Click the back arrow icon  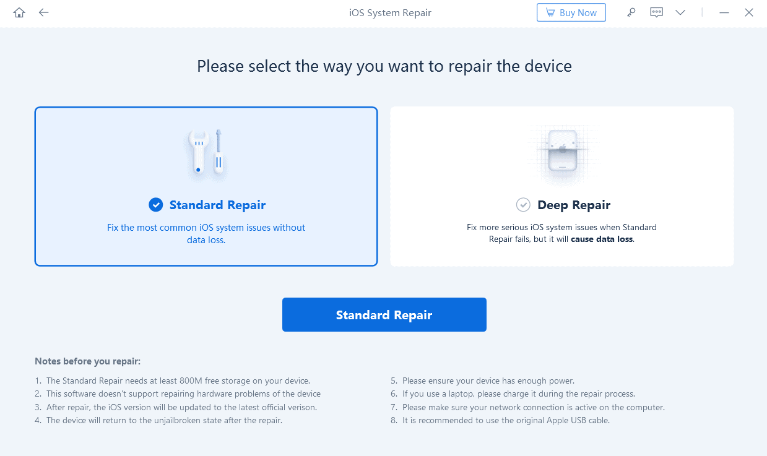click(43, 12)
